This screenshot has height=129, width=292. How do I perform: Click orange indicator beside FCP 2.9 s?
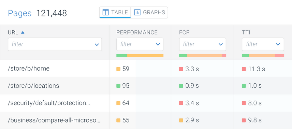(181, 120)
